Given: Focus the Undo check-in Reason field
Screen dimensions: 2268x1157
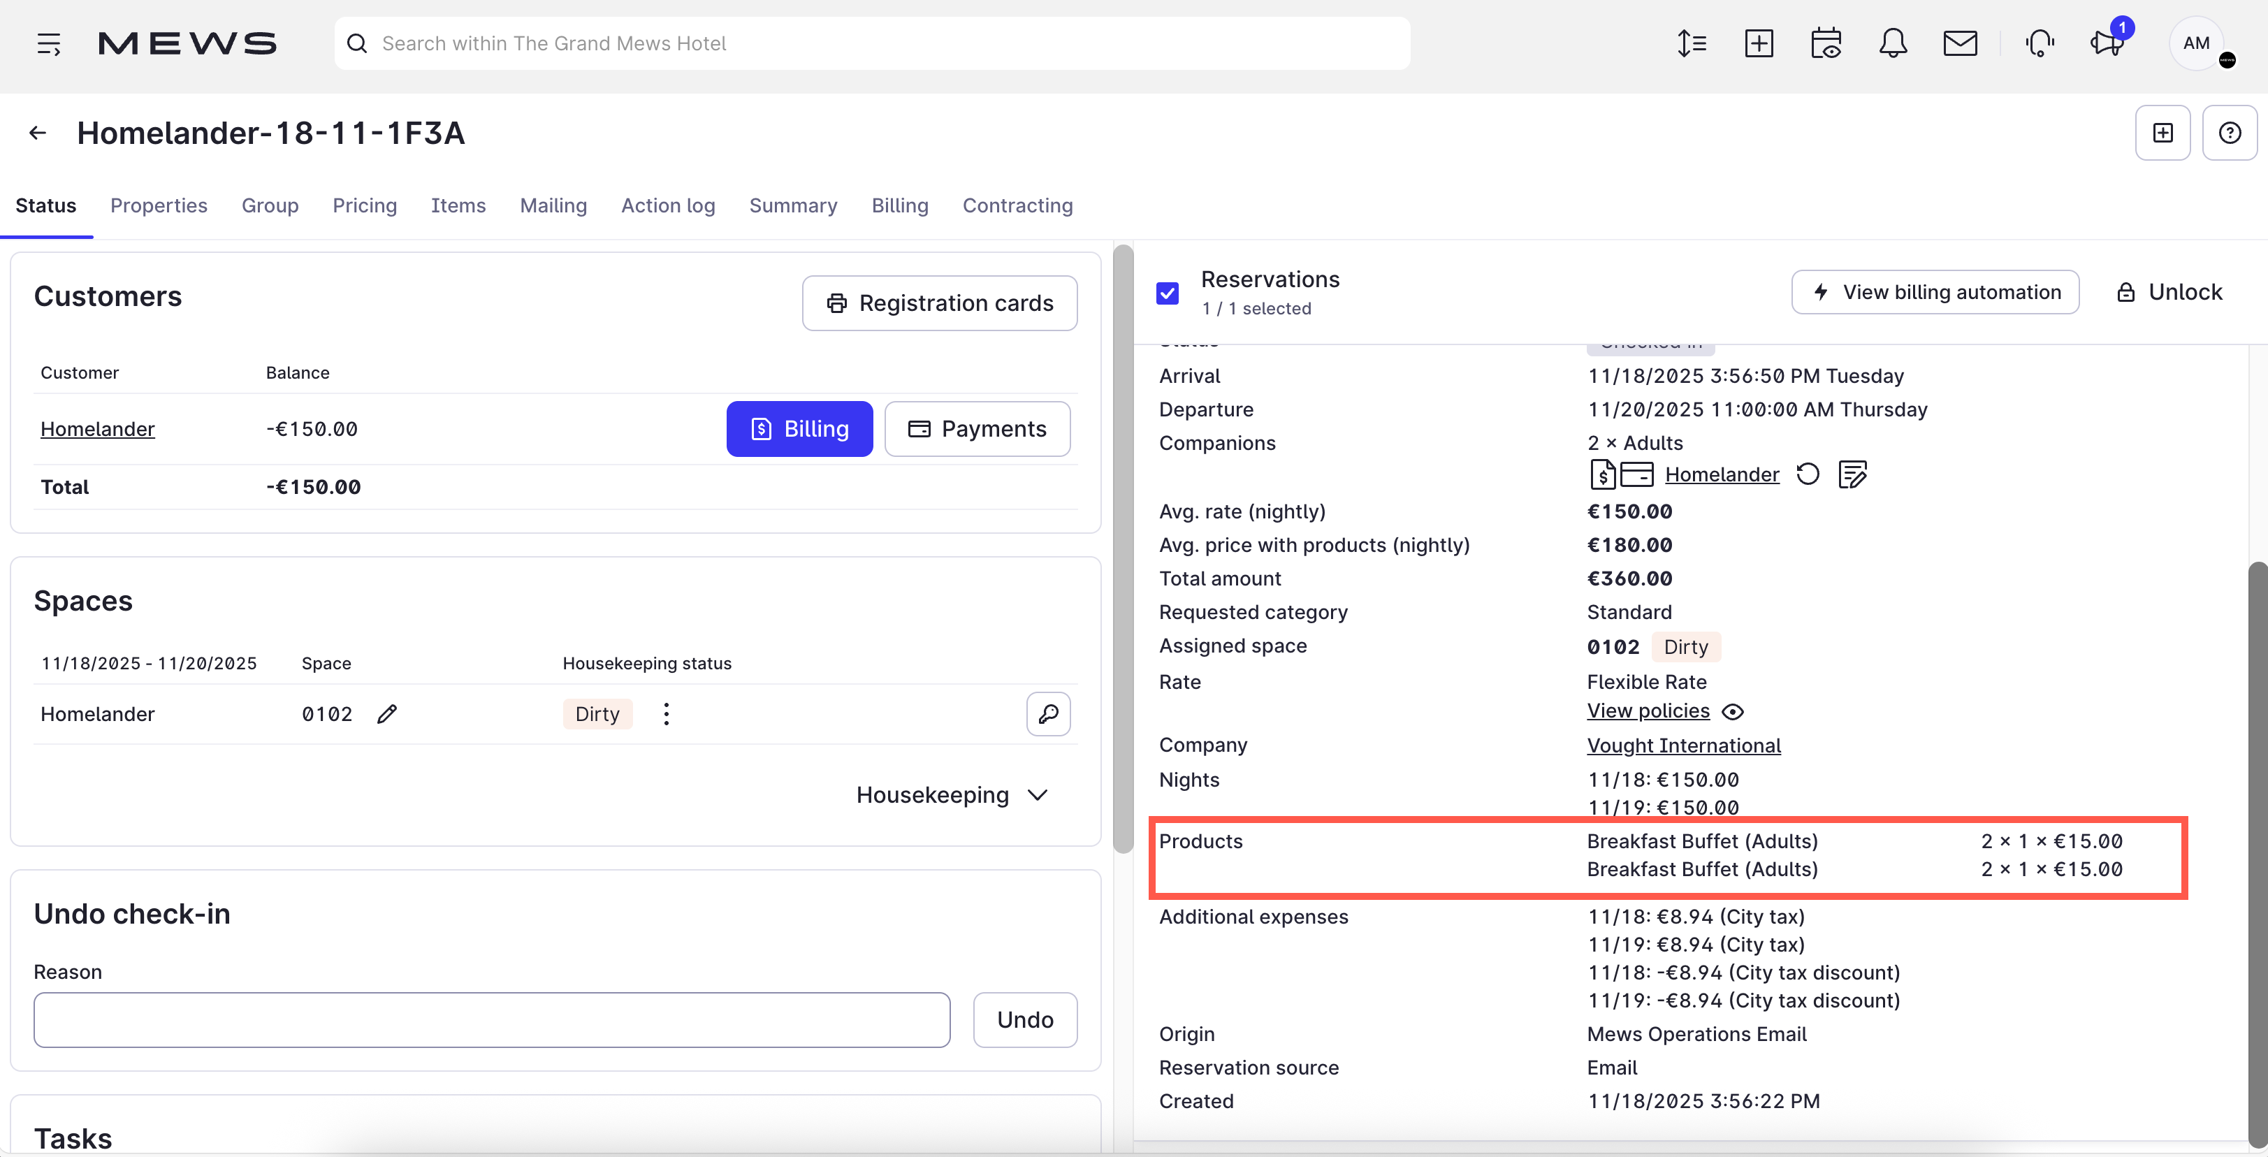Looking at the screenshot, I should click(x=492, y=1021).
